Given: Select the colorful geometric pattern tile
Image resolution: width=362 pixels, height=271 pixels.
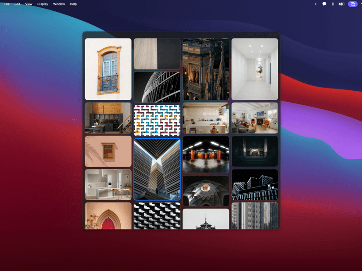Looking at the screenshot, I should point(157,118).
